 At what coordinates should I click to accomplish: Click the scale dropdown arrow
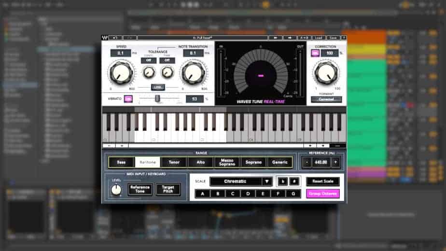pyautogui.click(x=267, y=181)
